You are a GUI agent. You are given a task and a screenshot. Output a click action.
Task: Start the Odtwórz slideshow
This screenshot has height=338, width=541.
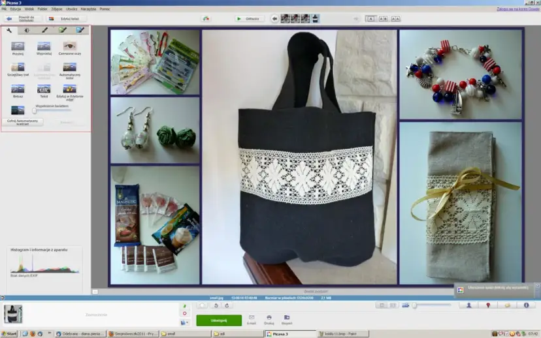250,19
